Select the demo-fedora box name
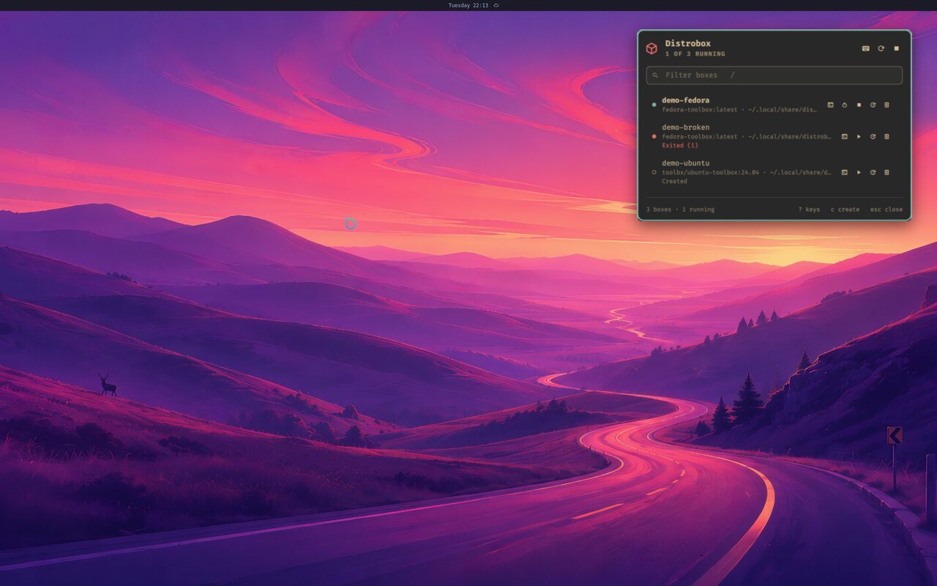 pos(685,100)
